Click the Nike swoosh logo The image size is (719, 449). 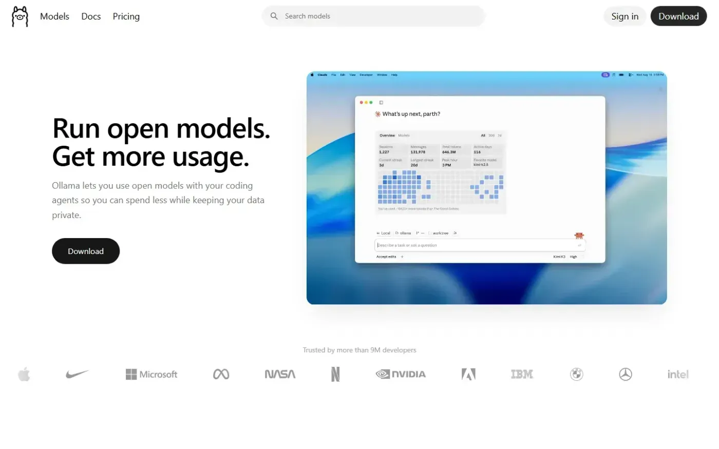(x=77, y=374)
